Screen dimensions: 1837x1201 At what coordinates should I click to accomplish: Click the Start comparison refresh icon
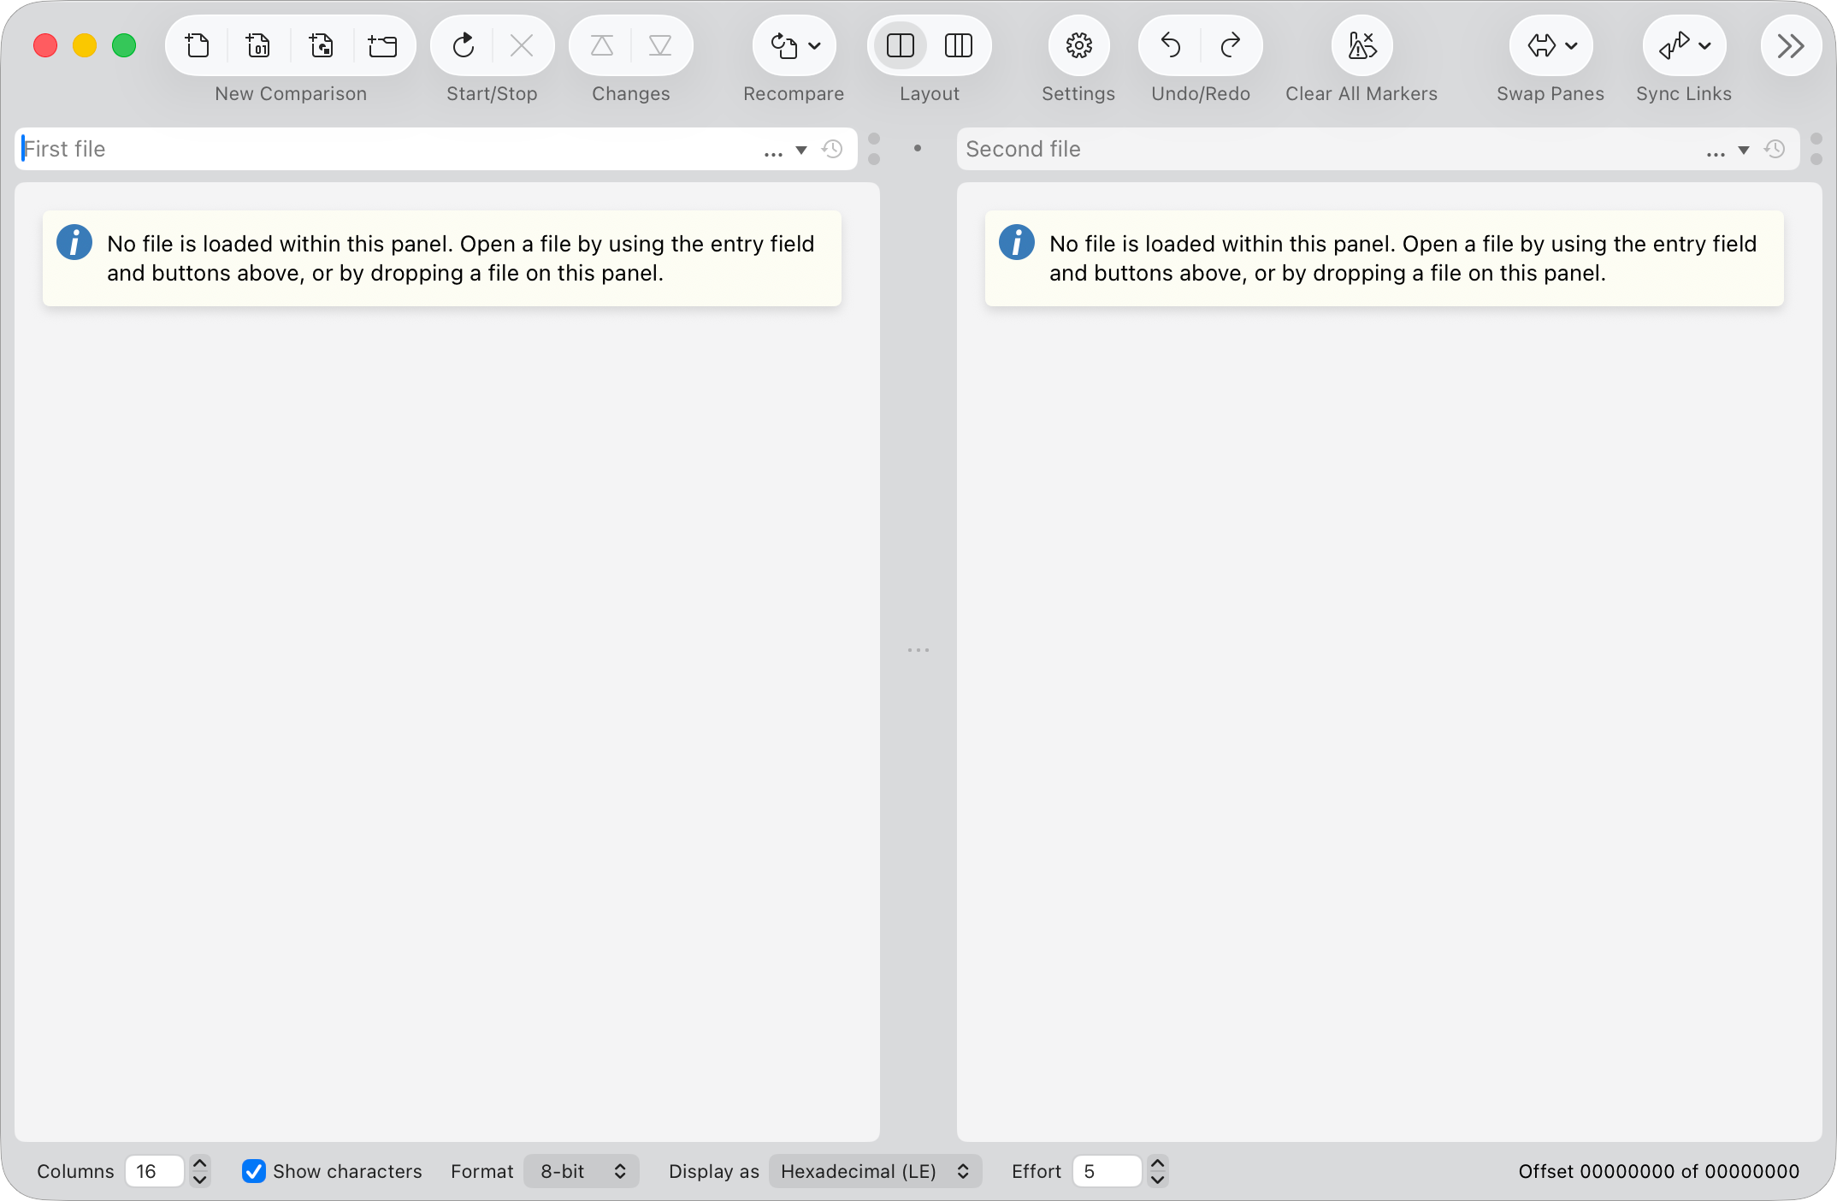464,45
